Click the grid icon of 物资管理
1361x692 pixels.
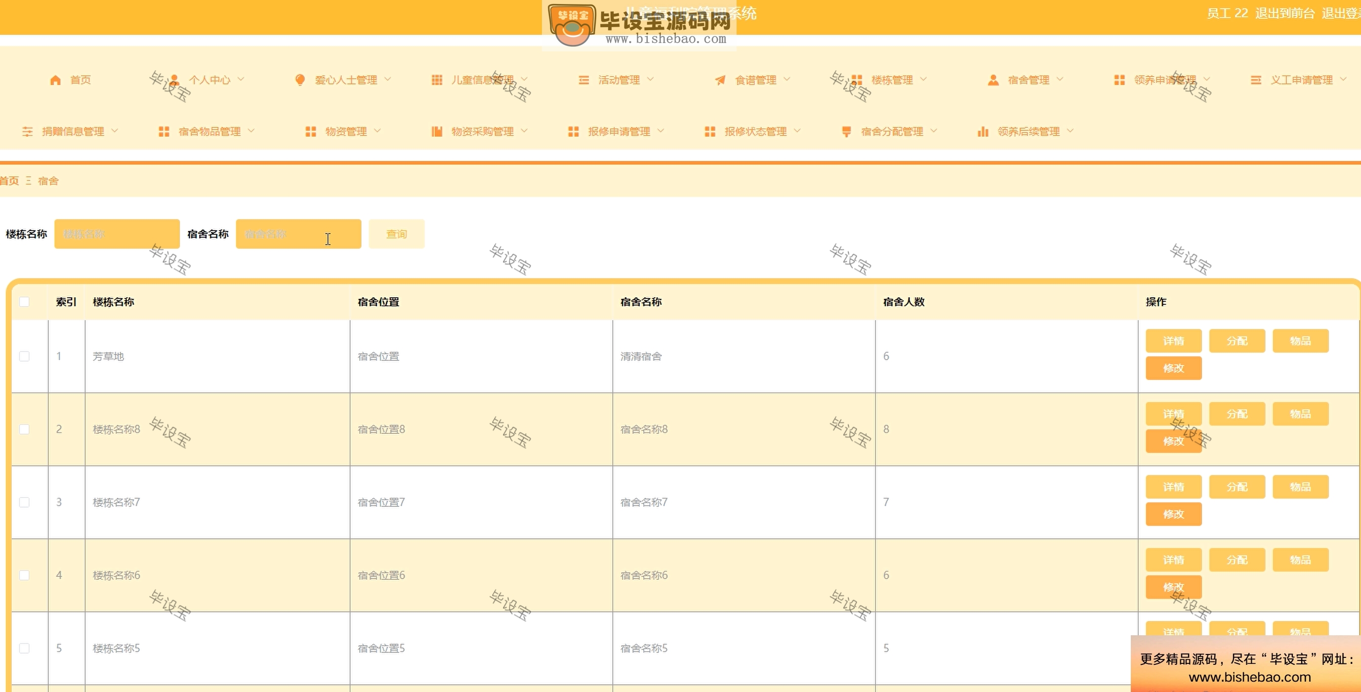(x=311, y=131)
